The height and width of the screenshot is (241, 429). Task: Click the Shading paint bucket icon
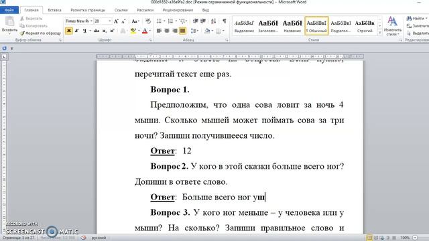[207, 31]
